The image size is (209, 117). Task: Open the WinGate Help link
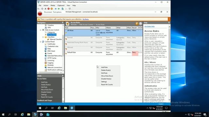pos(150,26)
